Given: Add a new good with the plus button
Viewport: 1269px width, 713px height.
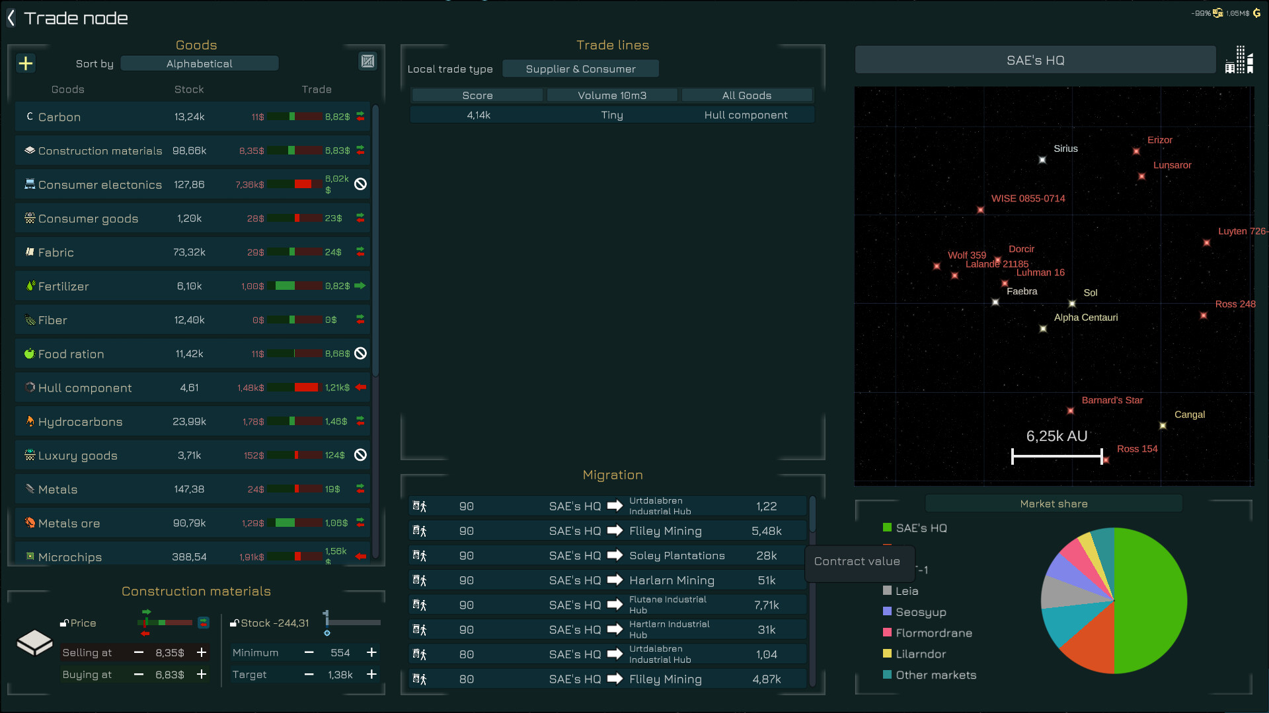Looking at the screenshot, I should coord(26,63).
